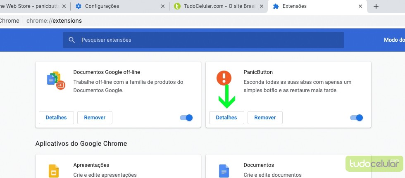Click the 'Crie e edite documentos' text
Screen dimensions: 405x178
(272, 175)
